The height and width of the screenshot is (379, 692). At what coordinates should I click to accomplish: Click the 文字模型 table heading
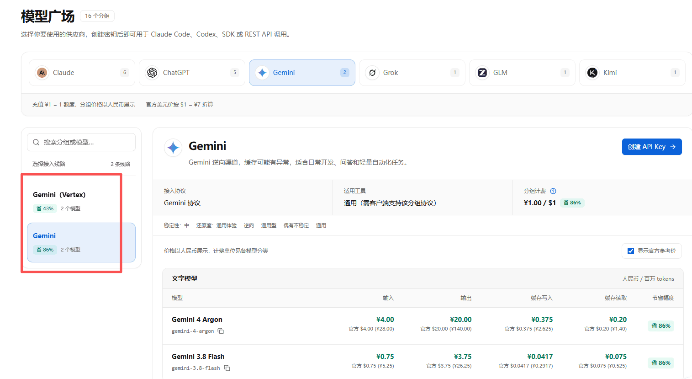[x=185, y=278]
